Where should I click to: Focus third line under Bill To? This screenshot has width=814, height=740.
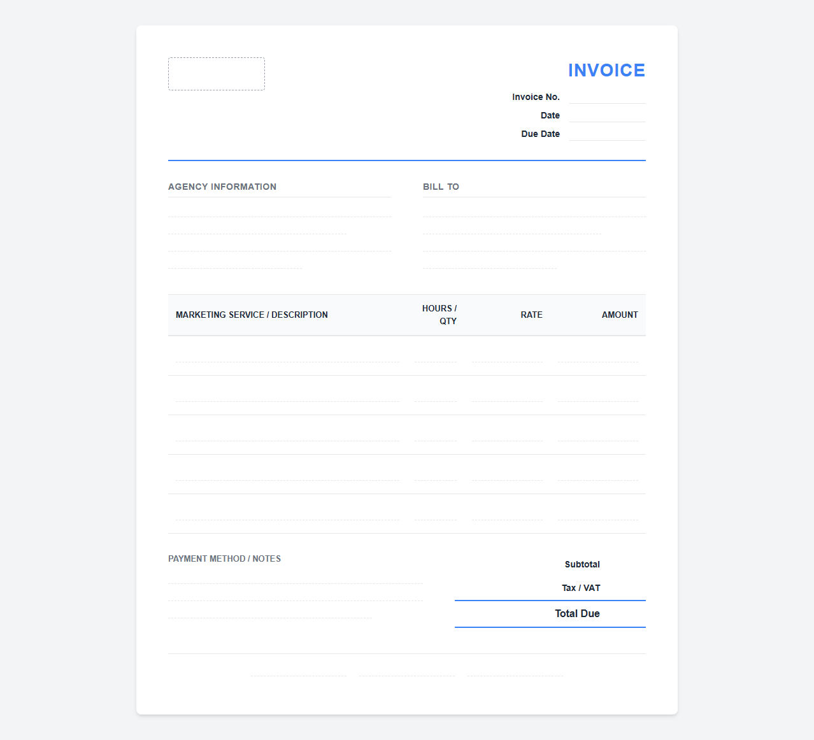[x=534, y=244]
